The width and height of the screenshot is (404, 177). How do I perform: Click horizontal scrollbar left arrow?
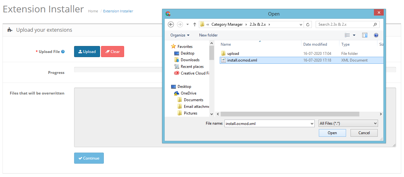click(218, 114)
